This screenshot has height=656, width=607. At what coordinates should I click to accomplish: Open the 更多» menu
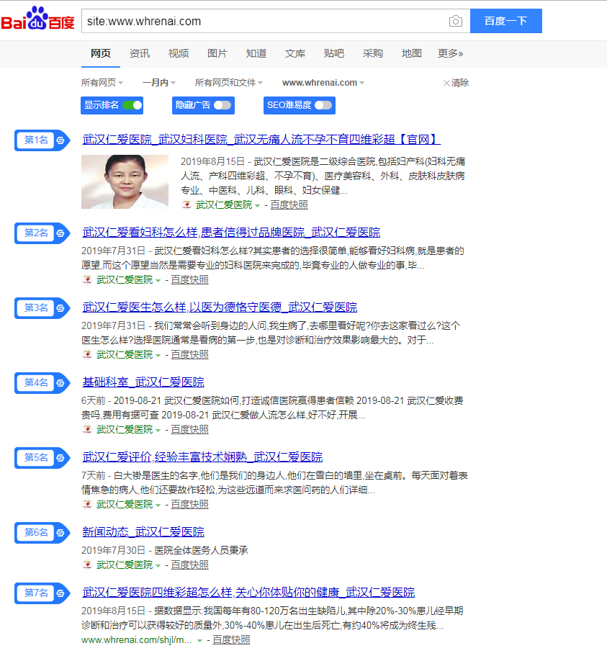click(x=450, y=53)
